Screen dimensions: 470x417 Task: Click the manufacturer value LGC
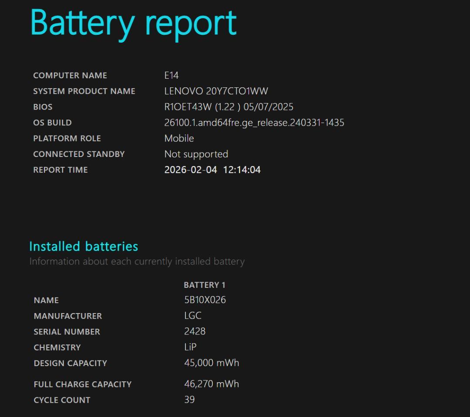(x=193, y=316)
